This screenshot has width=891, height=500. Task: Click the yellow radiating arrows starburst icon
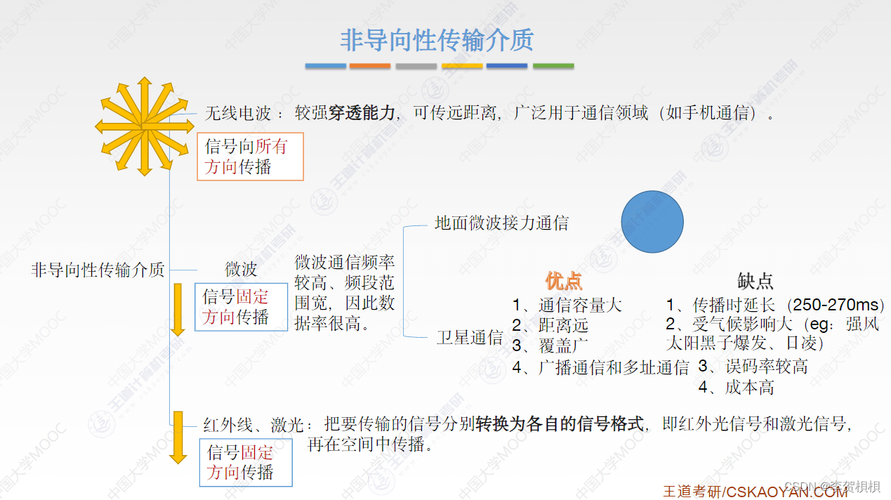[144, 126]
